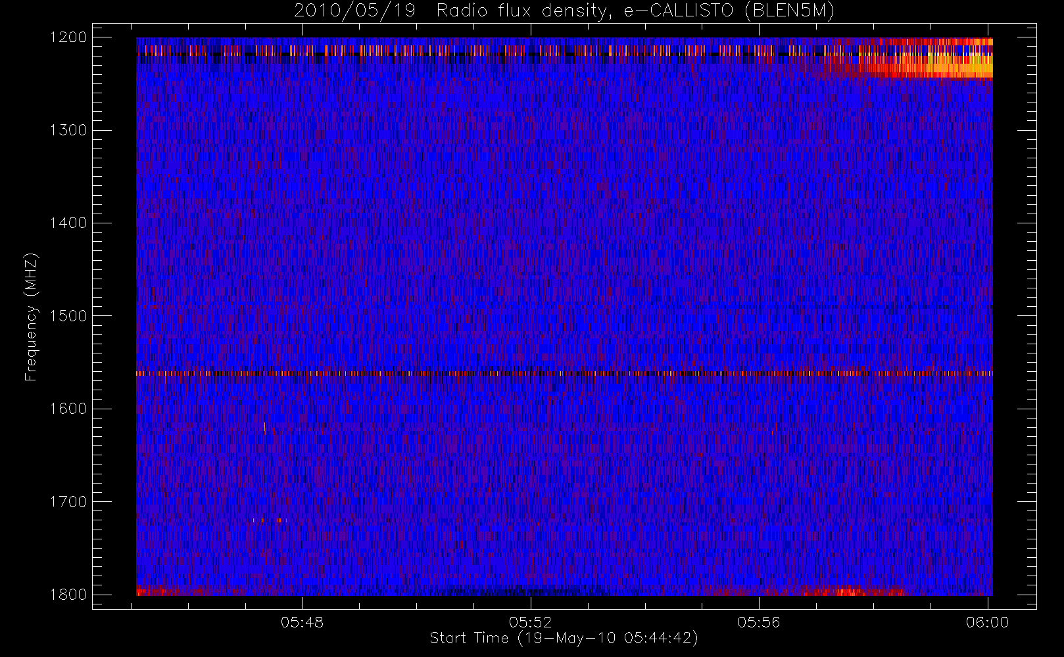Click the horizontal interference line near 1560 MHz

click(x=564, y=373)
